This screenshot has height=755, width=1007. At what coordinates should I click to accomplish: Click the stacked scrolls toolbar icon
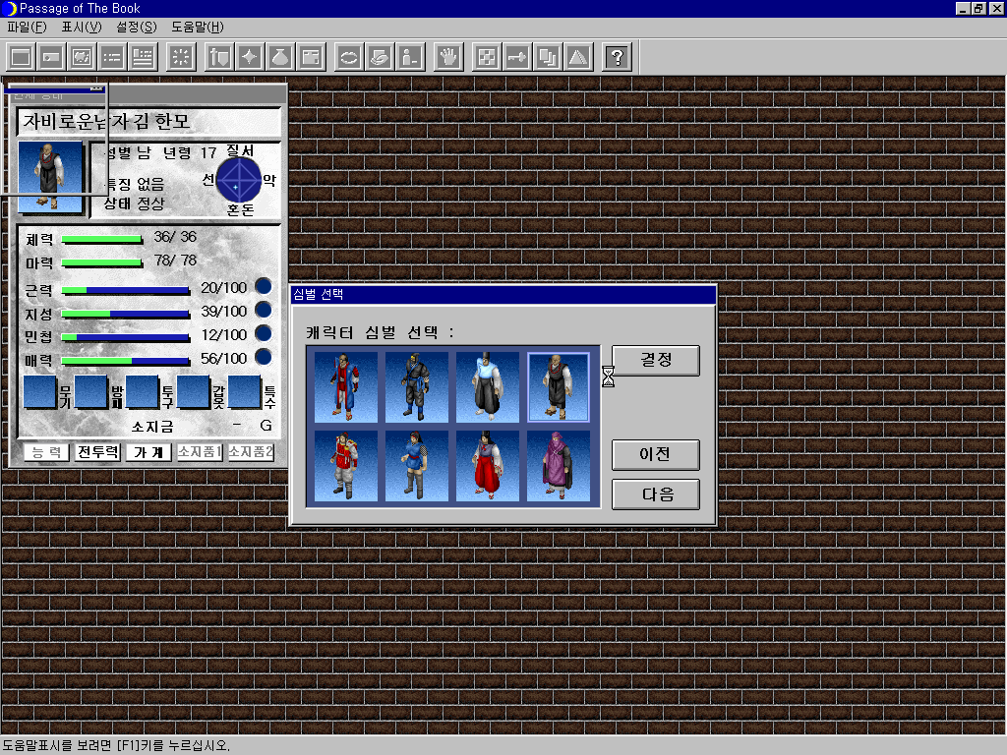click(x=380, y=57)
